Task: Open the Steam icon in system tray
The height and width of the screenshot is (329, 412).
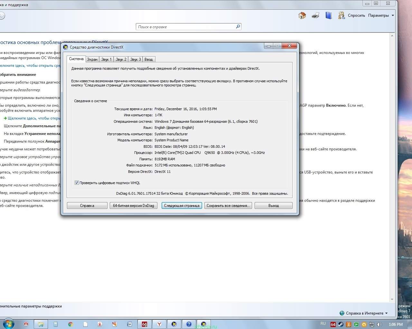Action: coord(341,325)
